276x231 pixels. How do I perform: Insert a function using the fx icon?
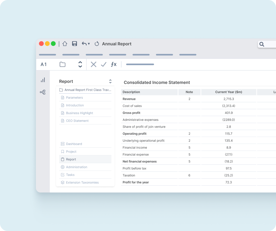pos(113,64)
